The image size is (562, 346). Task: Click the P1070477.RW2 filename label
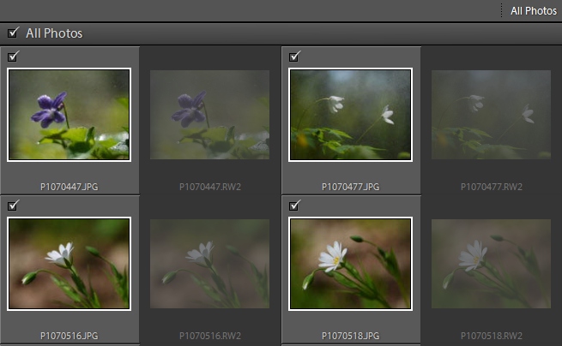tap(492, 186)
